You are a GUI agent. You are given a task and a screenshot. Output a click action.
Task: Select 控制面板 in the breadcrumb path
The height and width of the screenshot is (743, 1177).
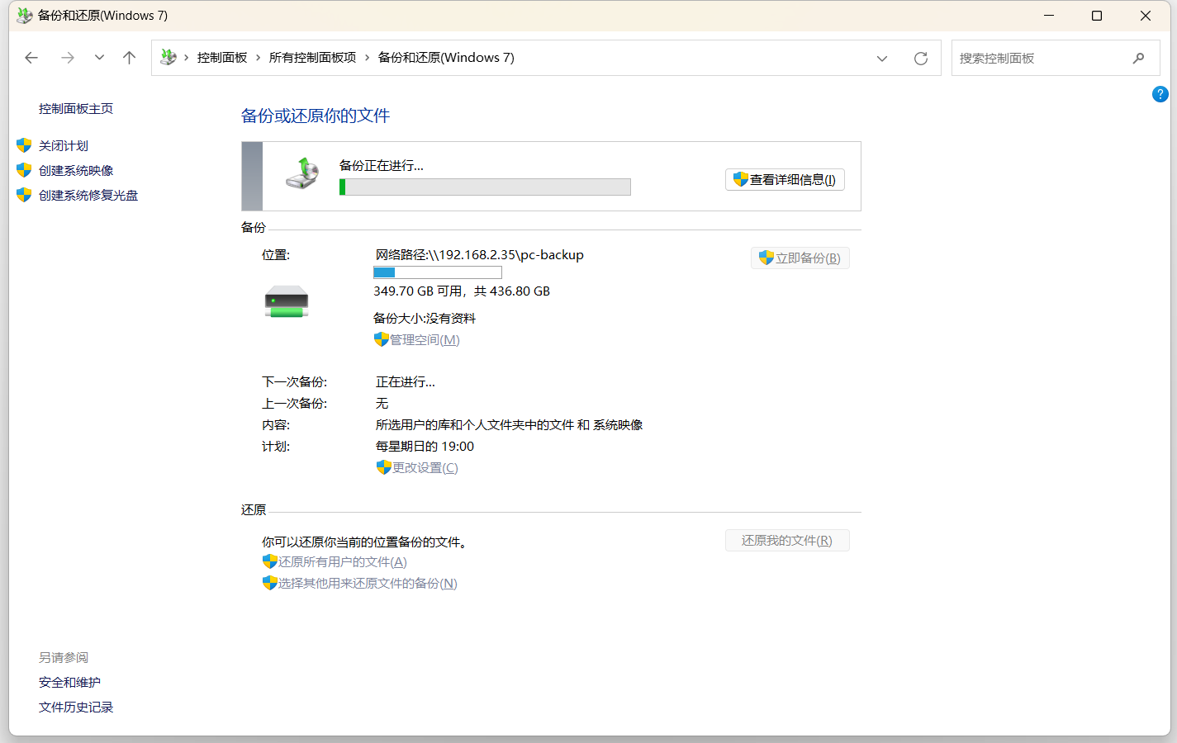click(x=222, y=58)
